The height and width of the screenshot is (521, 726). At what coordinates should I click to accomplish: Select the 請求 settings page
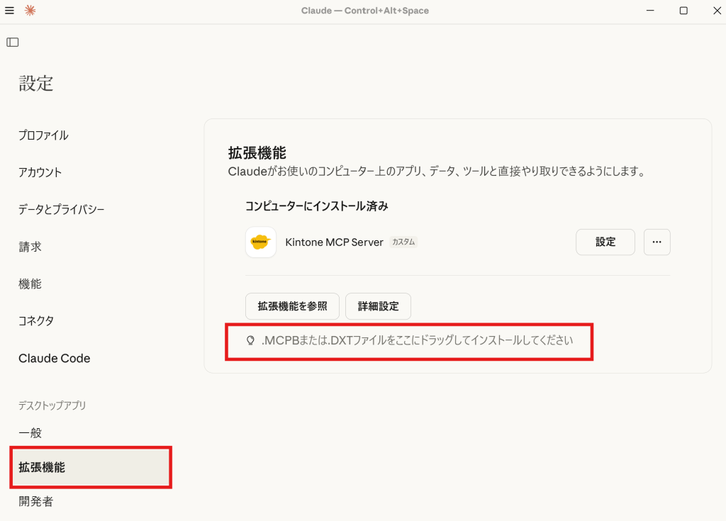click(x=30, y=247)
